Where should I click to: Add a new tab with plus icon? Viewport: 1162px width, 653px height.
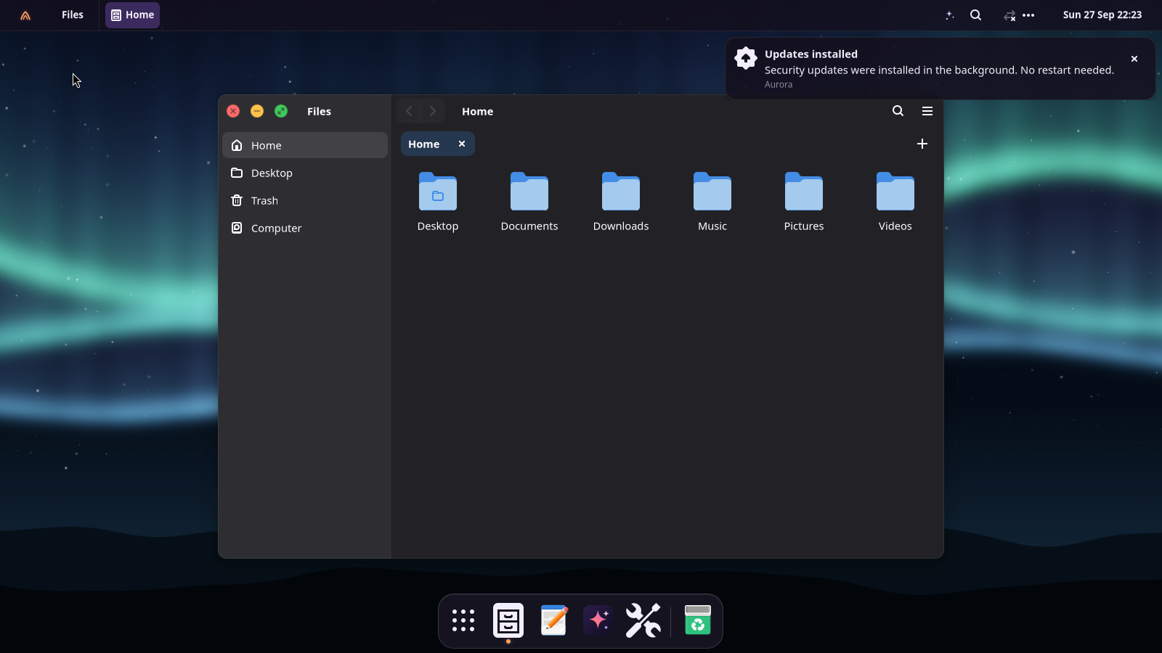click(922, 144)
